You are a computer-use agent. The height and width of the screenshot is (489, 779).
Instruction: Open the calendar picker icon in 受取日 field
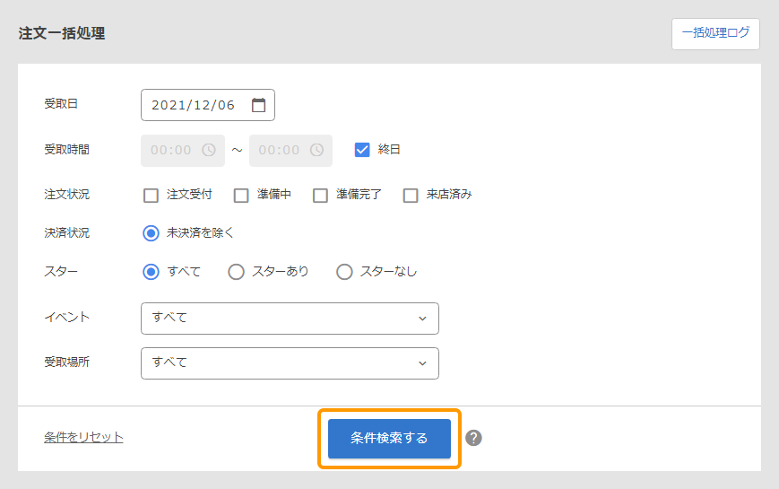[x=258, y=105]
